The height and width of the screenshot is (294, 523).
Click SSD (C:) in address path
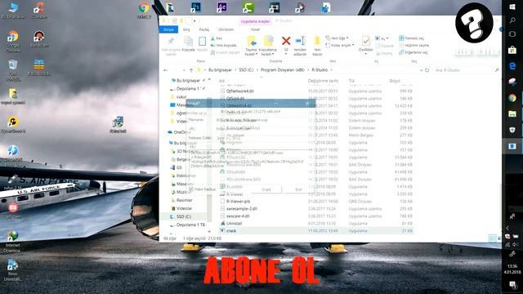coord(246,70)
